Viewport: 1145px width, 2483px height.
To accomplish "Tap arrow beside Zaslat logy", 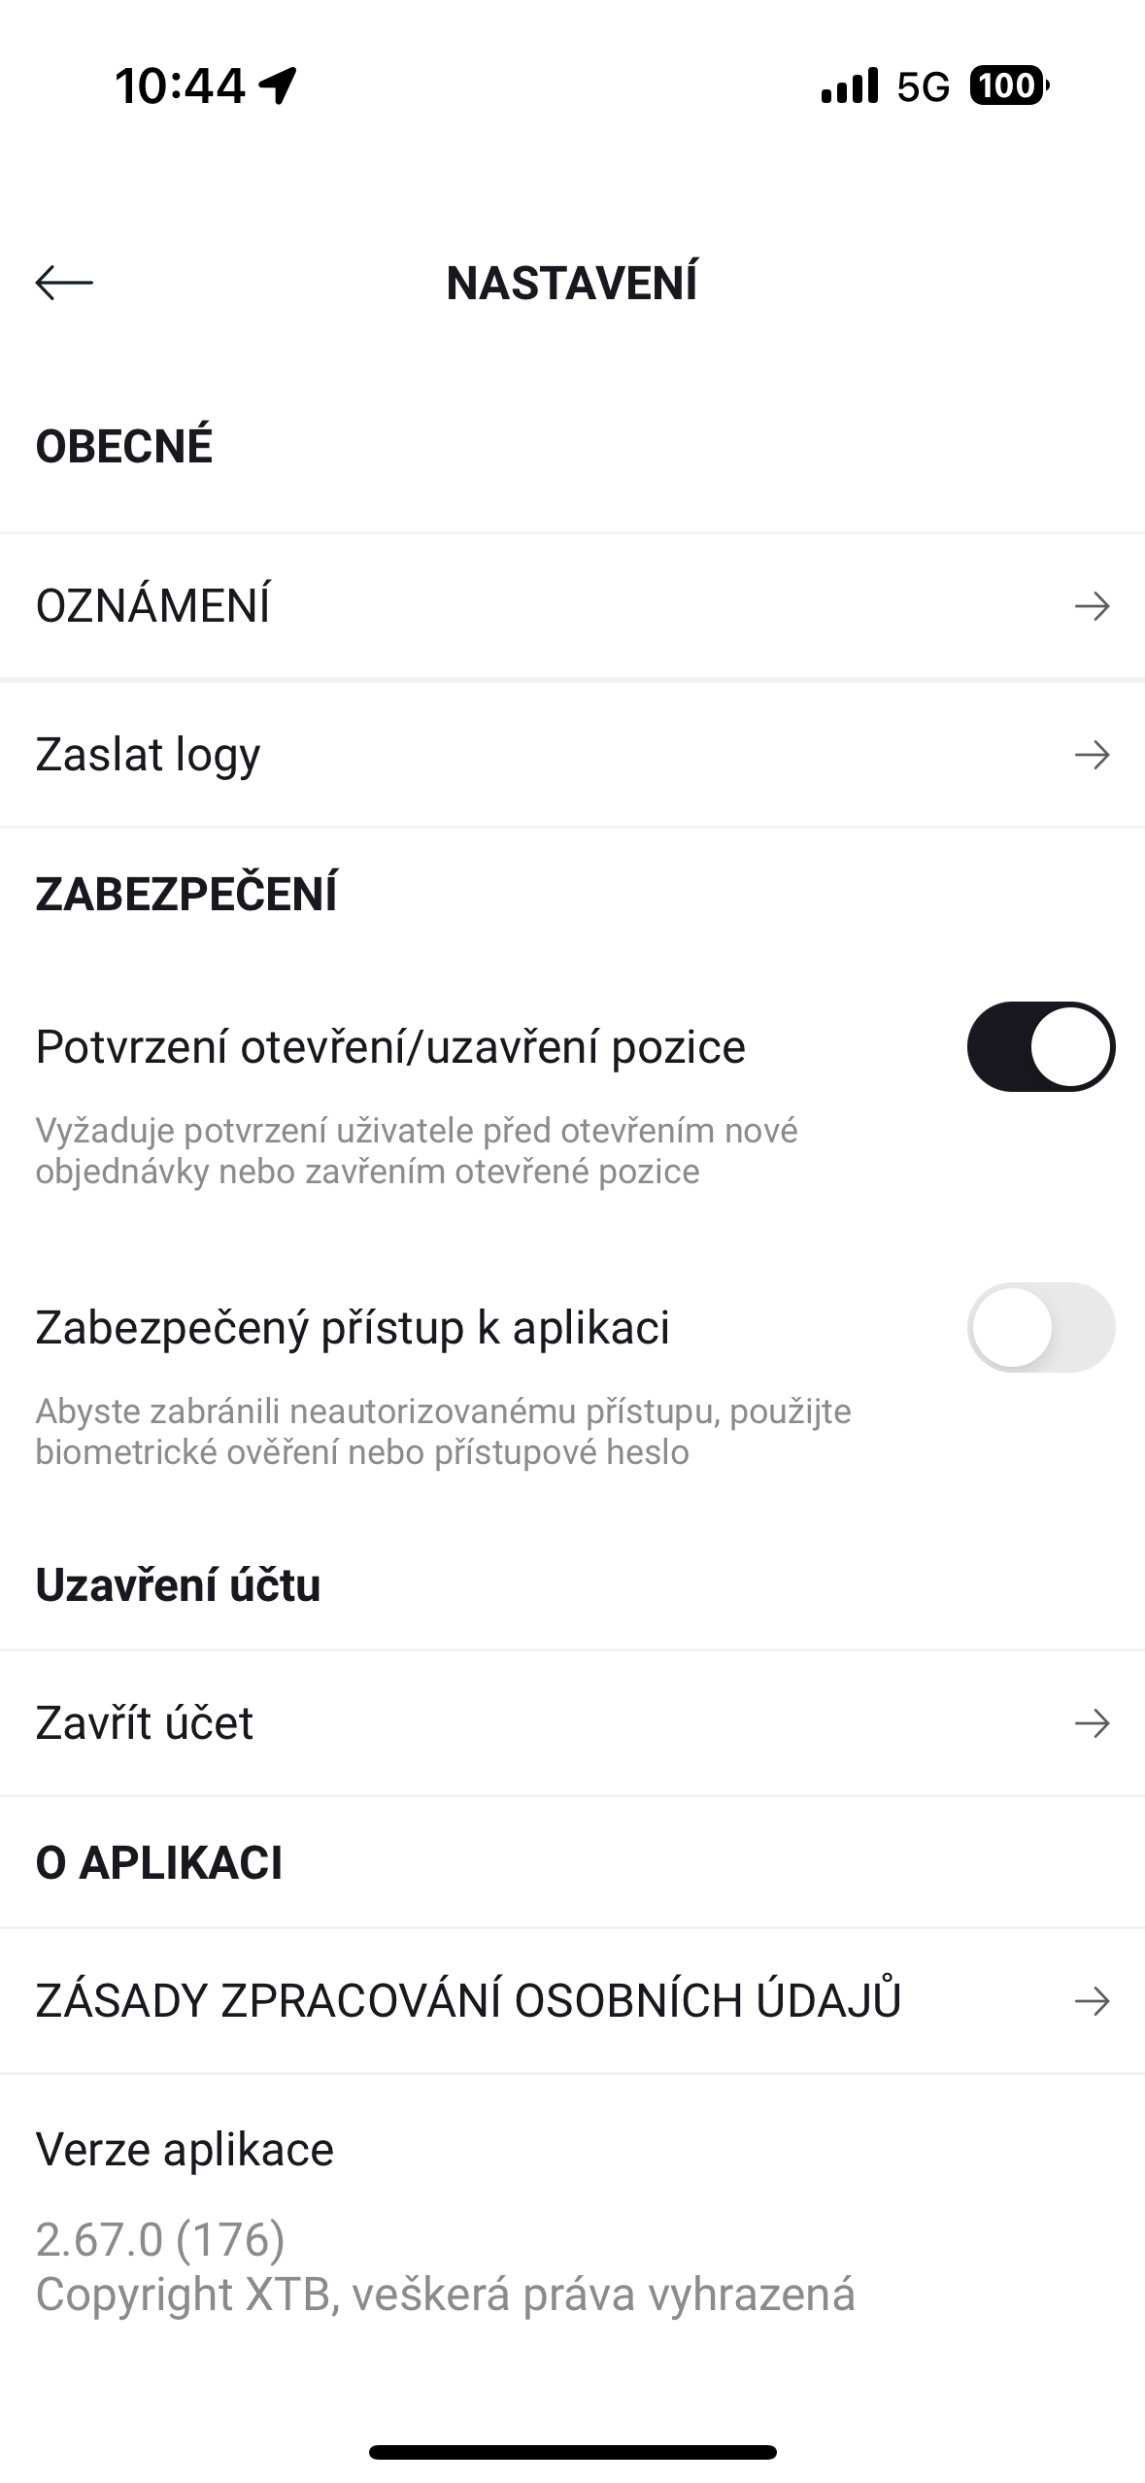I will click(x=1092, y=755).
